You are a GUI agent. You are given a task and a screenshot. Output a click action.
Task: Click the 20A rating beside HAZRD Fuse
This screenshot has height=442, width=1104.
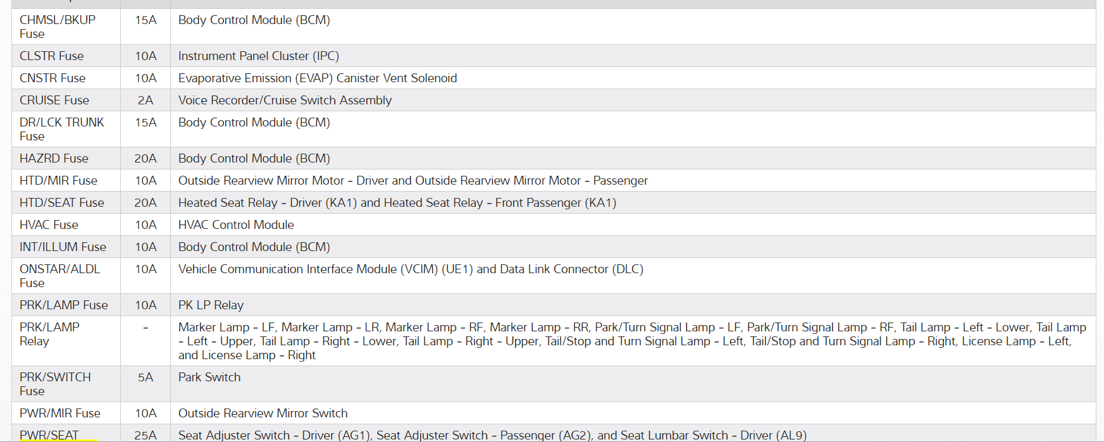tap(146, 158)
